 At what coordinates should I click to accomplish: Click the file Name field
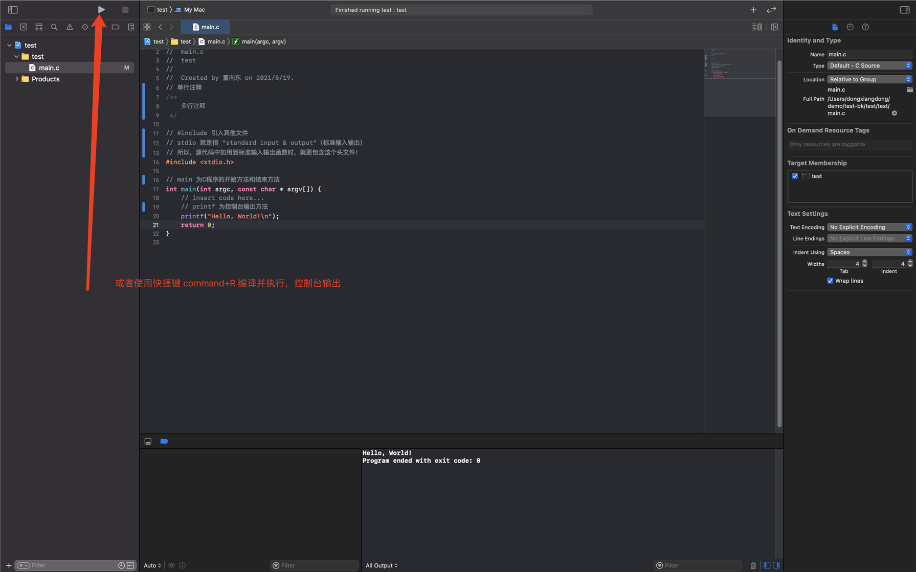tap(869, 54)
